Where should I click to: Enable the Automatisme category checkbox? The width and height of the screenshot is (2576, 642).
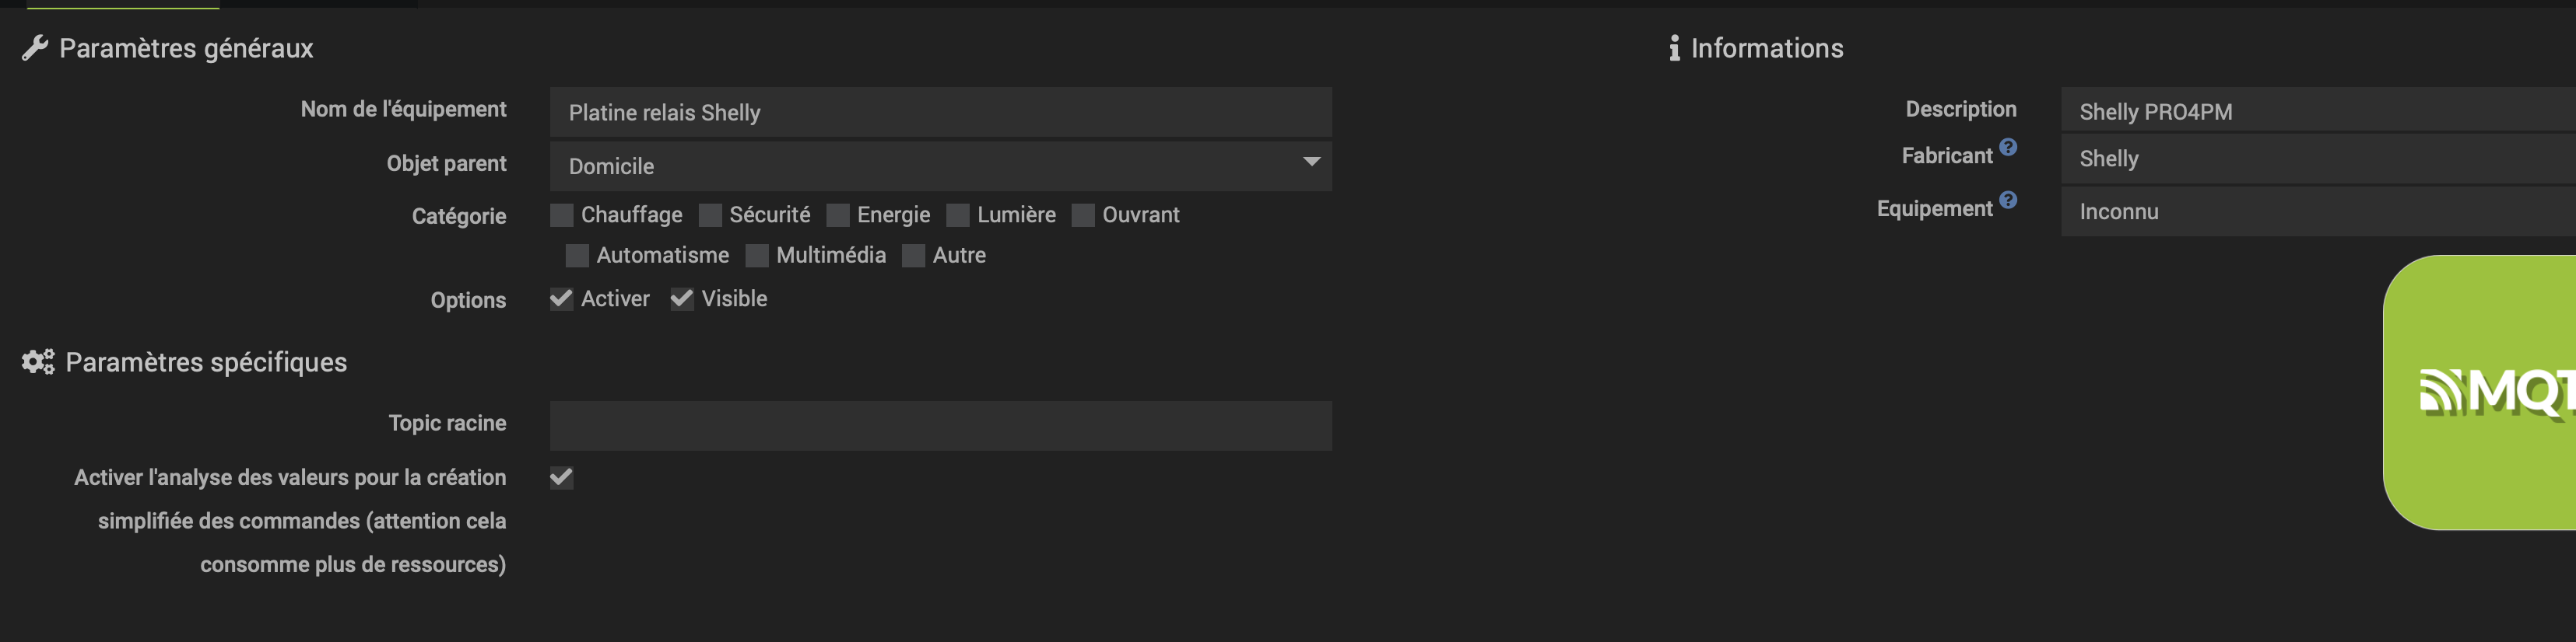[577, 256]
